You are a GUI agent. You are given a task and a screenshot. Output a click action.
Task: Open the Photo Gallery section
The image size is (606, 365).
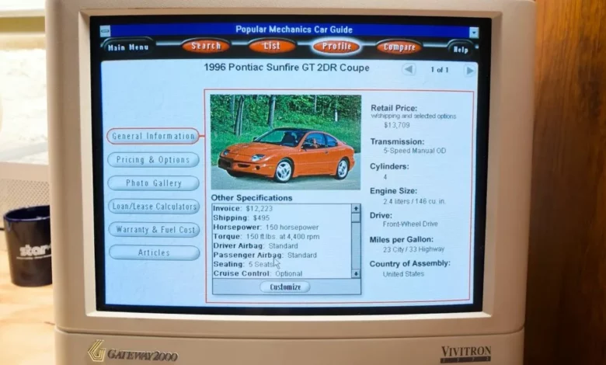pos(153,183)
